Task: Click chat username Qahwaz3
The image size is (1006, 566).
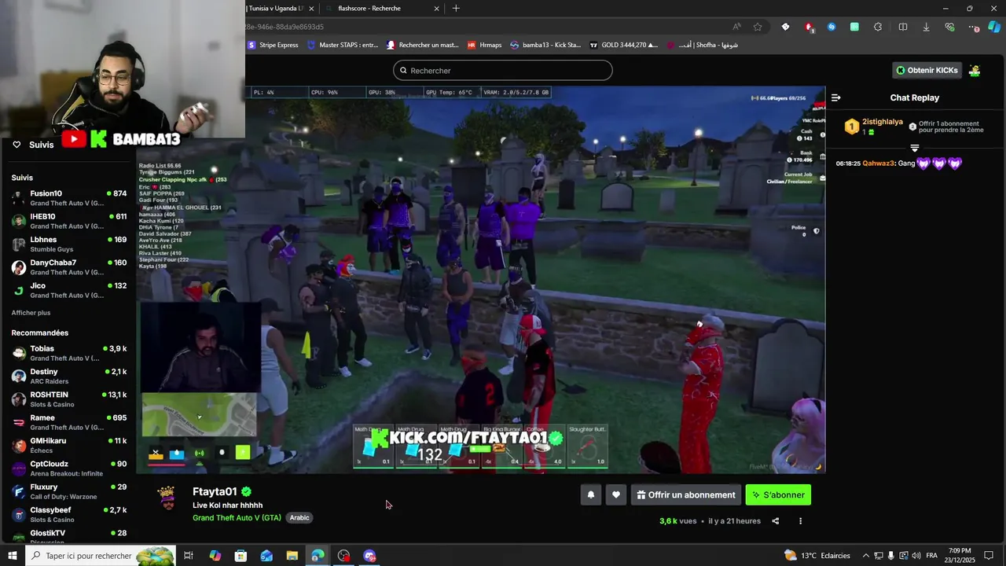Action: pos(878,164)
